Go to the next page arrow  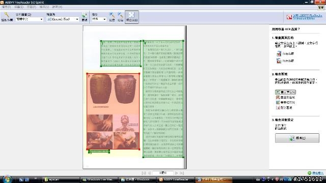click(177, 173)
